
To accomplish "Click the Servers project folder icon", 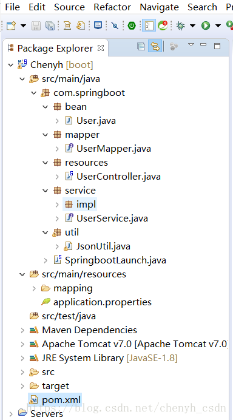I will (22, 413).
